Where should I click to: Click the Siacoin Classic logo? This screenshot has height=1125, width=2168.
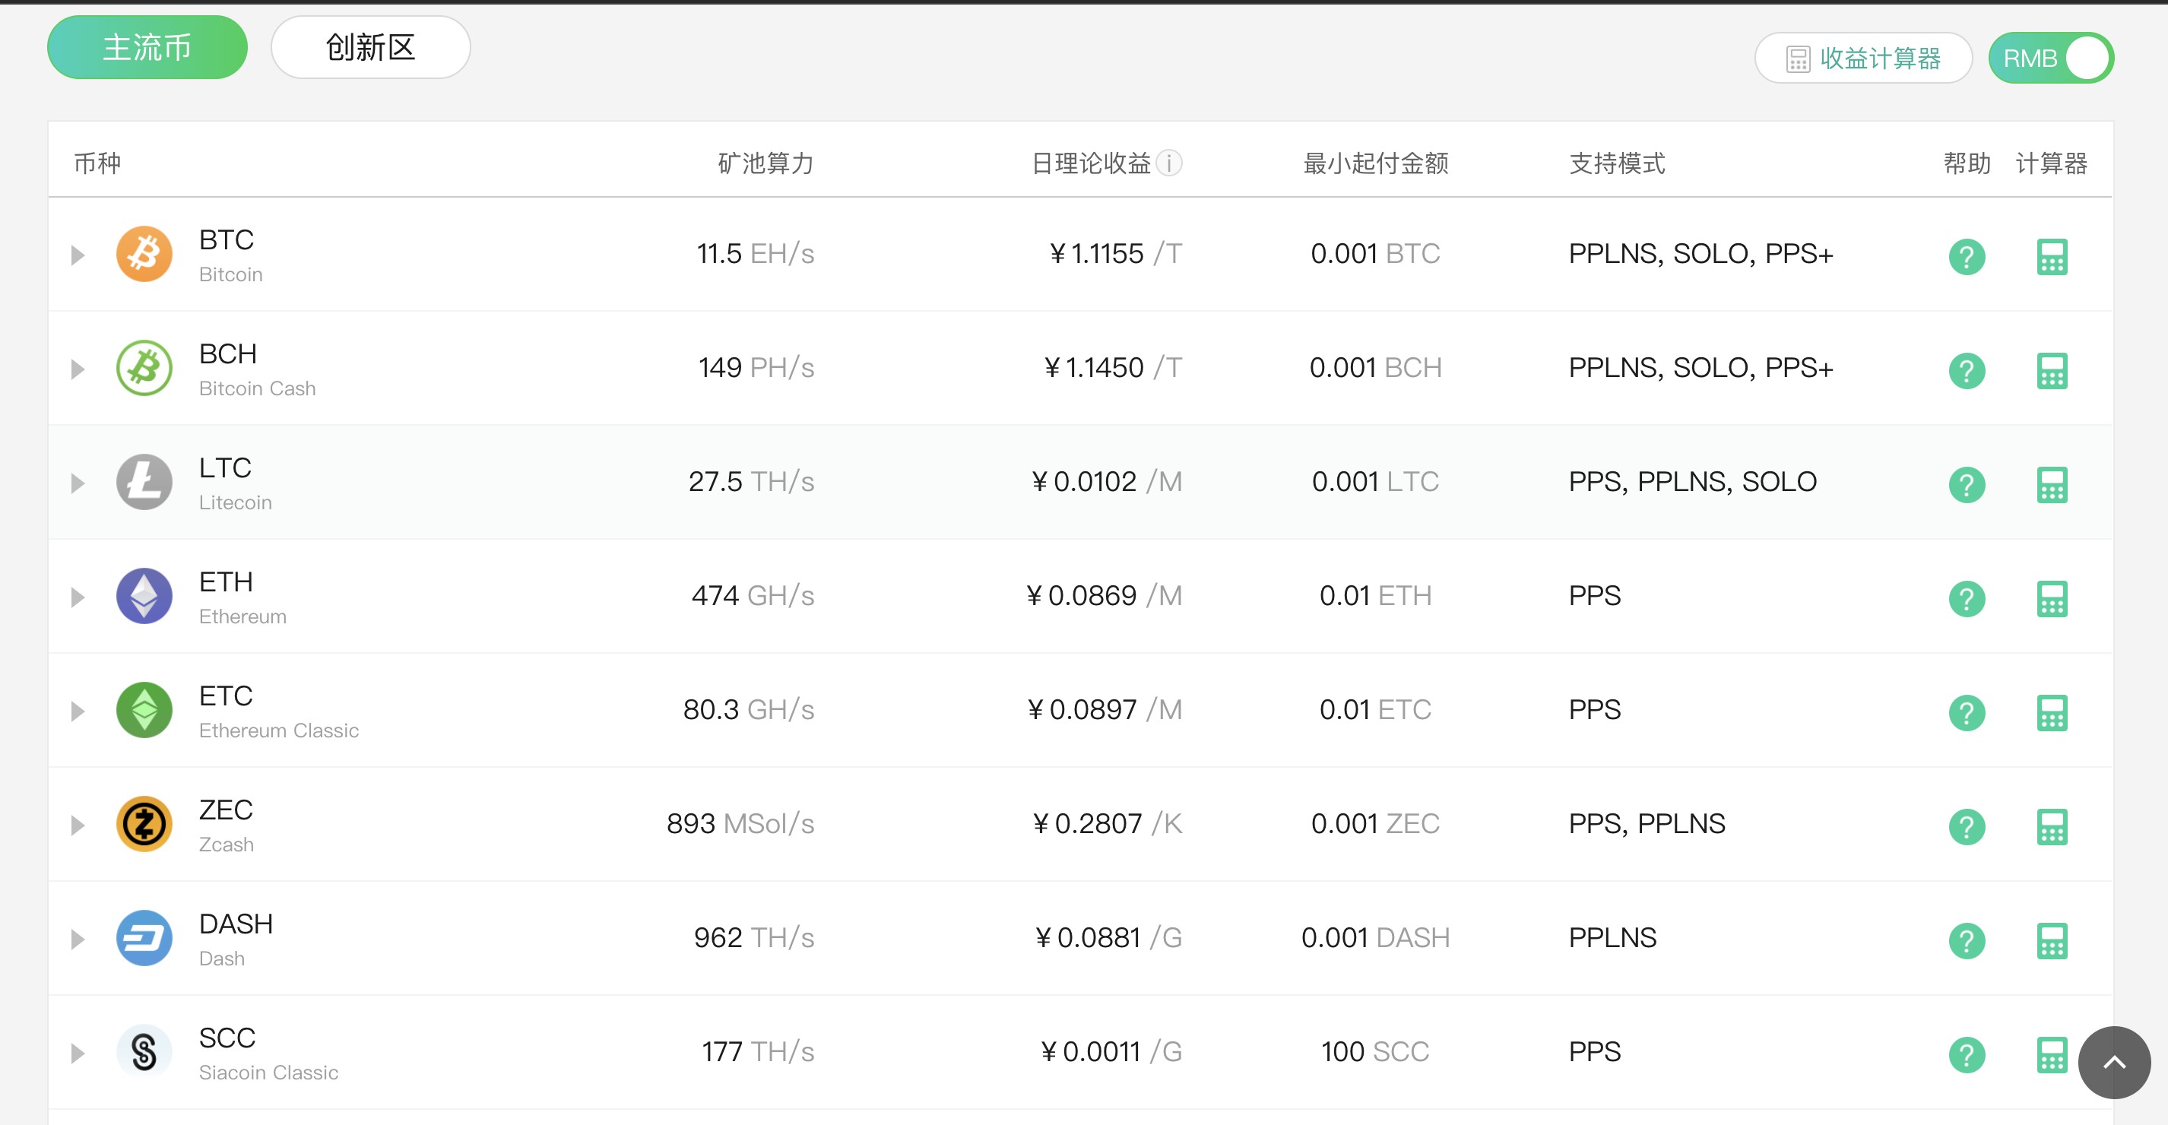pyautogui.click(x=144, y=1052)
